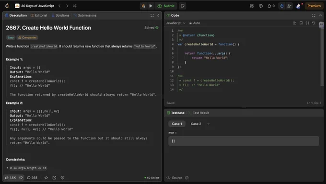Open the settings gear
Viewport: 326px width, 184px height.
click(x=261, y=6)
